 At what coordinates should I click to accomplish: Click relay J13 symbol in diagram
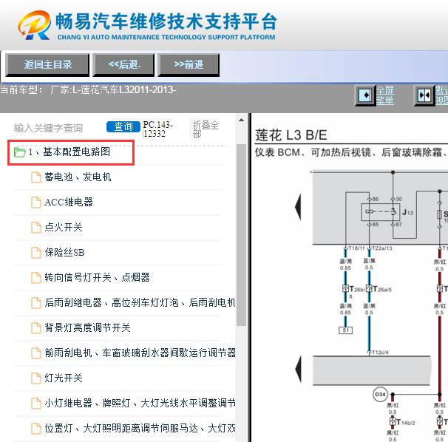pyautogui.click(x=380, y=212)
